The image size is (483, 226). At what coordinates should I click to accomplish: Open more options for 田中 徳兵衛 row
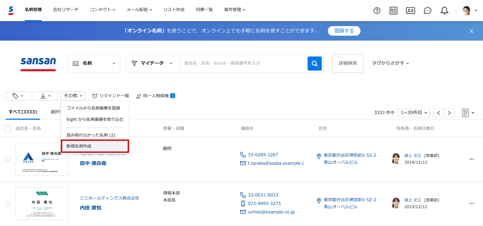pos(472,159)
